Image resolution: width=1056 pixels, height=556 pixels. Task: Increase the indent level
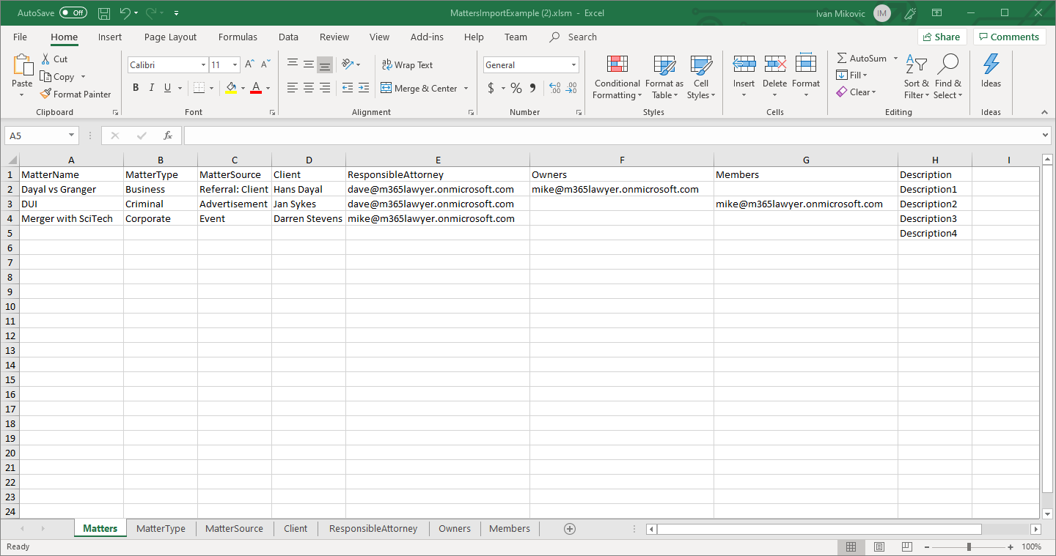click(x=364, y=88)
